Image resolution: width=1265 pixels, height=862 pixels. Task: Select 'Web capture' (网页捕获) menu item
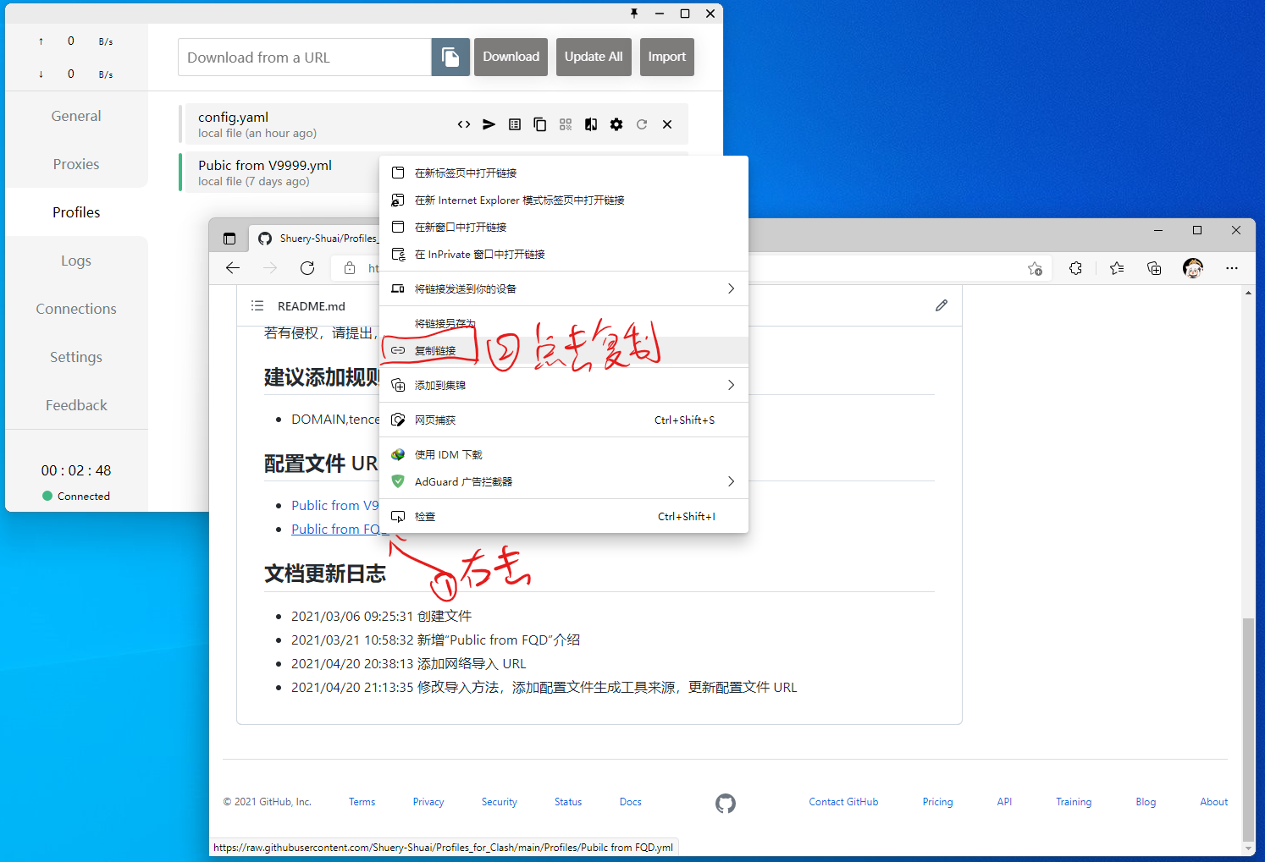[x=564, y=420]
